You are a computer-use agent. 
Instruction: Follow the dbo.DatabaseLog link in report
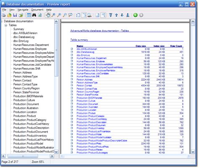click(x=86, y=52)
